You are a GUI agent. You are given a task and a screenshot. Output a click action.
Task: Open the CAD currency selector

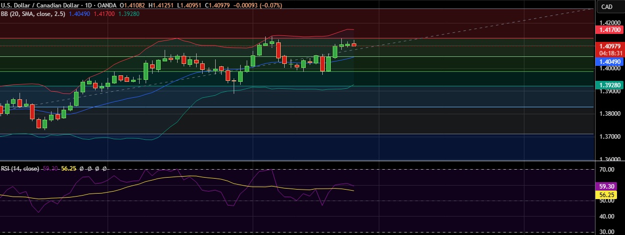click(x=606, y=6)
